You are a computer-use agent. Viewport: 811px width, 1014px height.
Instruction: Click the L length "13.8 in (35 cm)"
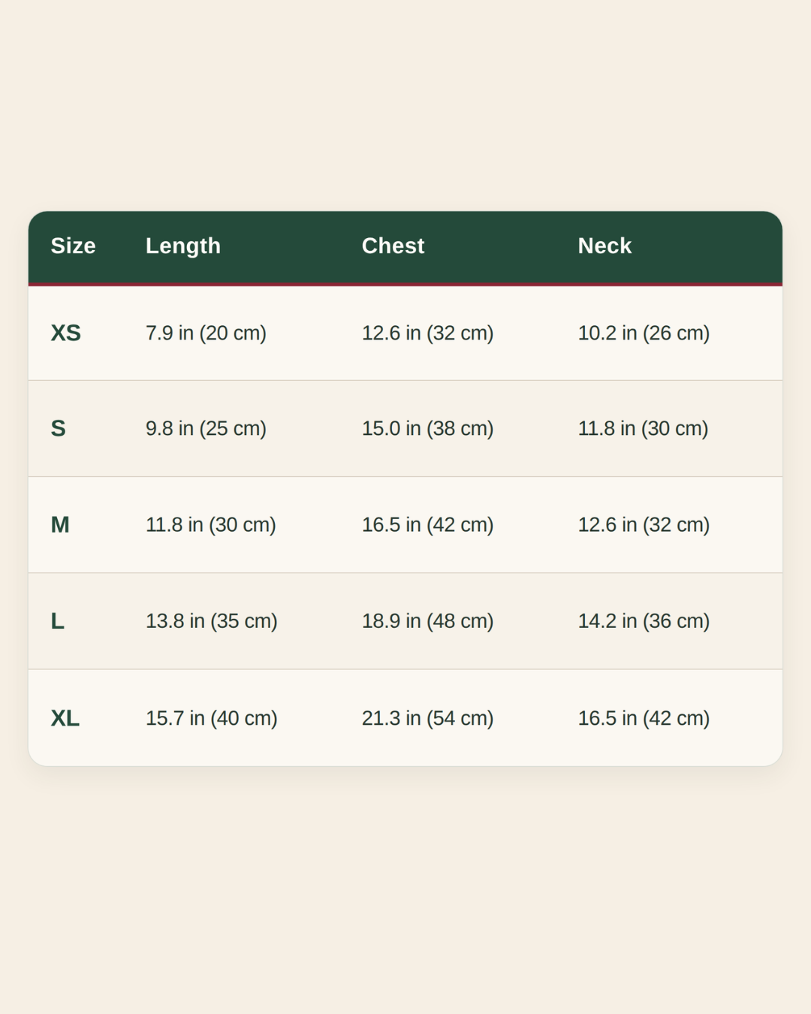pos(211,621)
